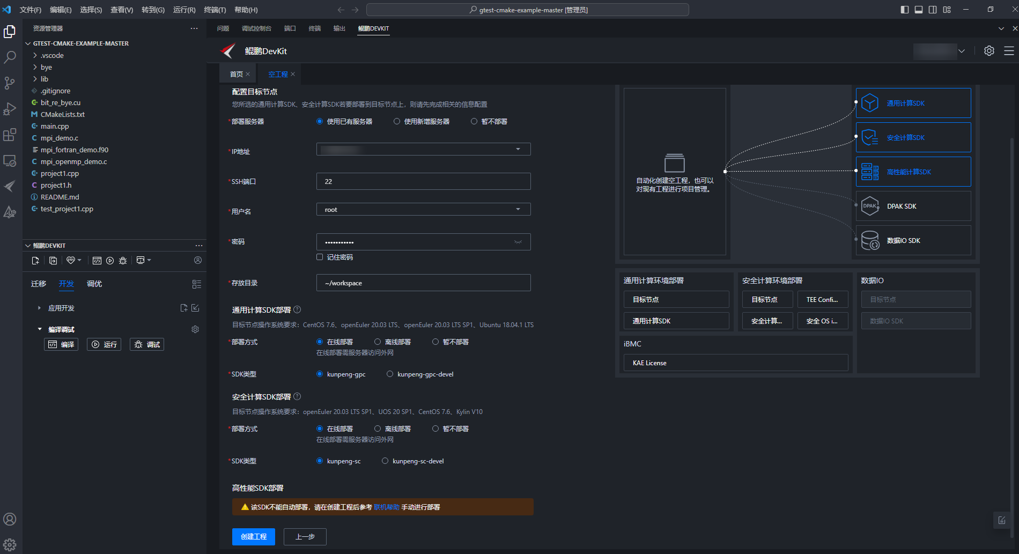Open the 联机帮助 link

point(387,507)
